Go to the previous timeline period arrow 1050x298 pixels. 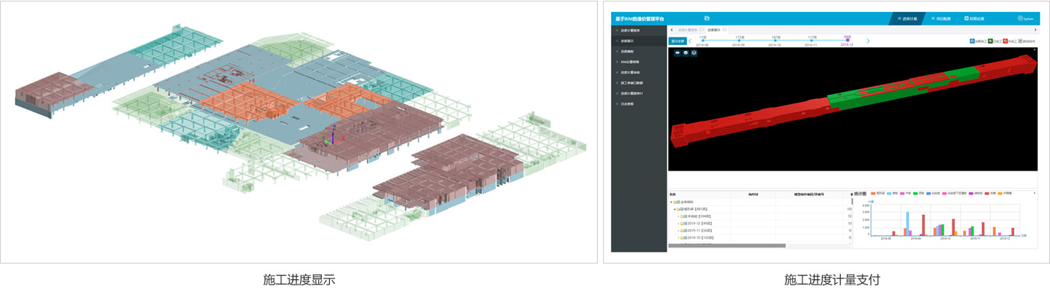[691, 40]
